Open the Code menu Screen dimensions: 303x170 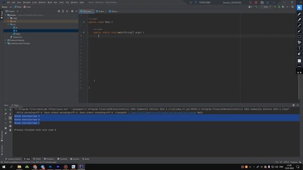(35, 2)
